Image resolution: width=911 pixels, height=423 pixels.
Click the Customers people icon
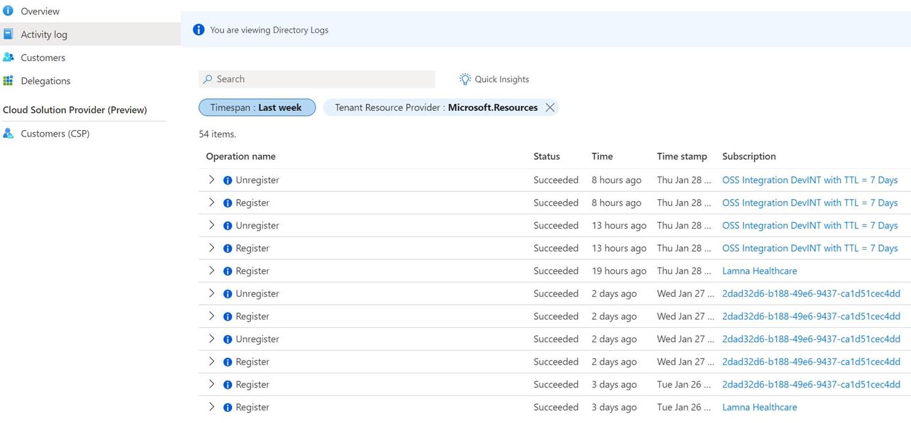[8, 58]
